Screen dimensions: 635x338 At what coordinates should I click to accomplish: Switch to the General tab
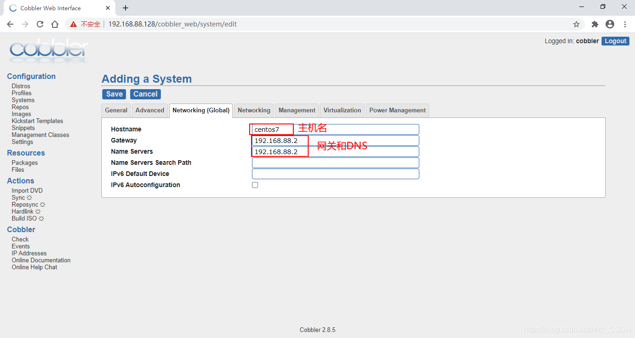coord(116,110)
